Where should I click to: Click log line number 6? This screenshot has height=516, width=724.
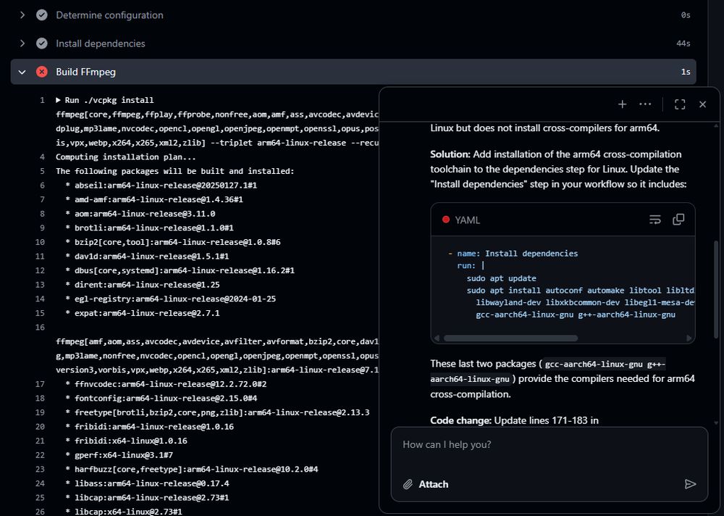(42, 186)
